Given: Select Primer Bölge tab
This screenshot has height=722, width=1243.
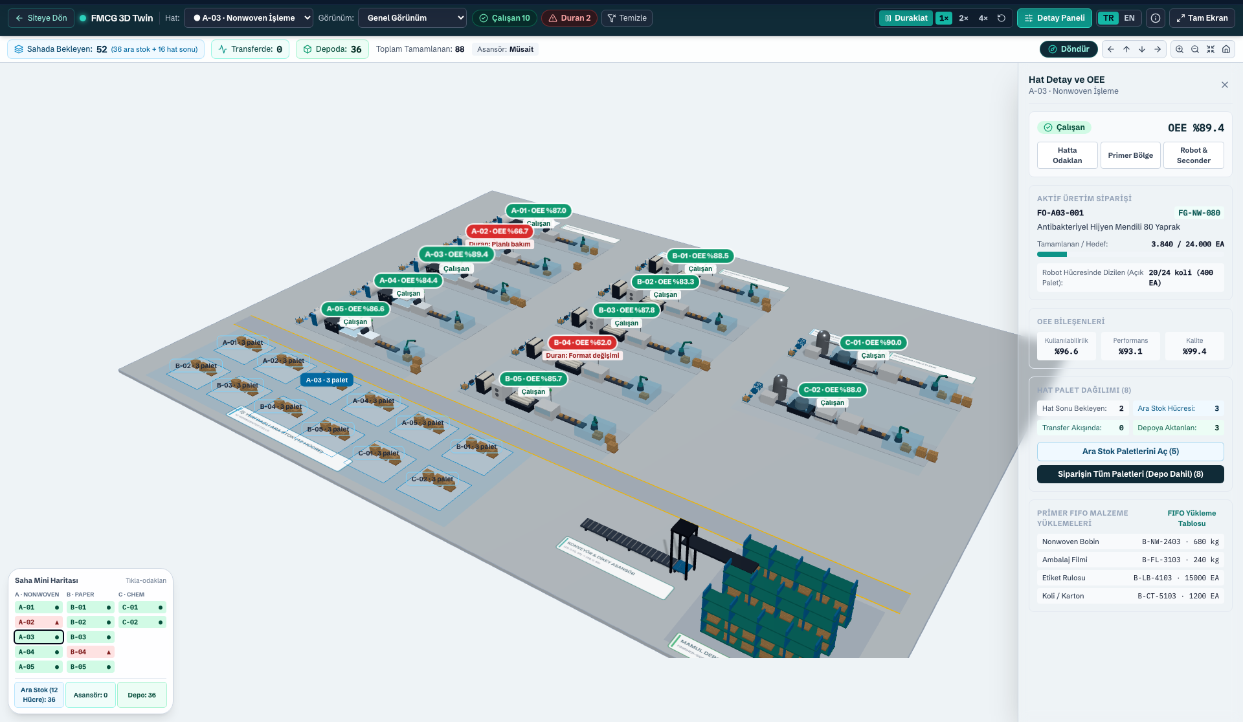Looking at the screenshot, I should tap(1130, 155).
